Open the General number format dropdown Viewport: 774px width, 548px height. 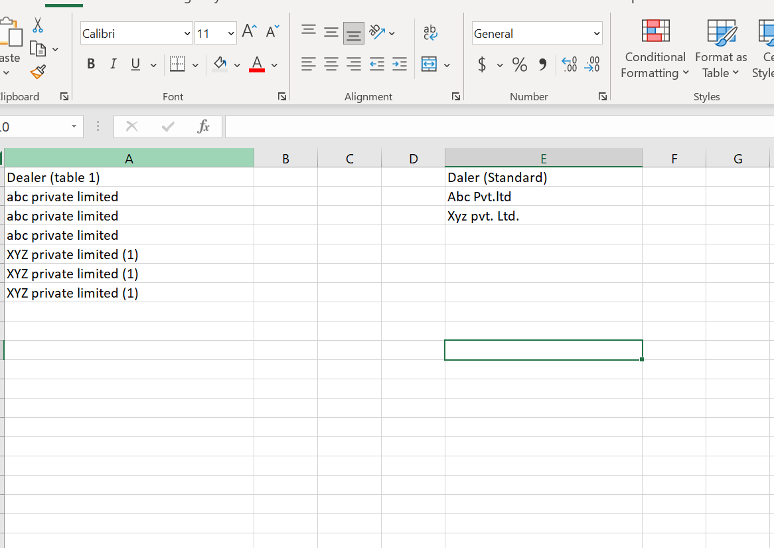596,34
